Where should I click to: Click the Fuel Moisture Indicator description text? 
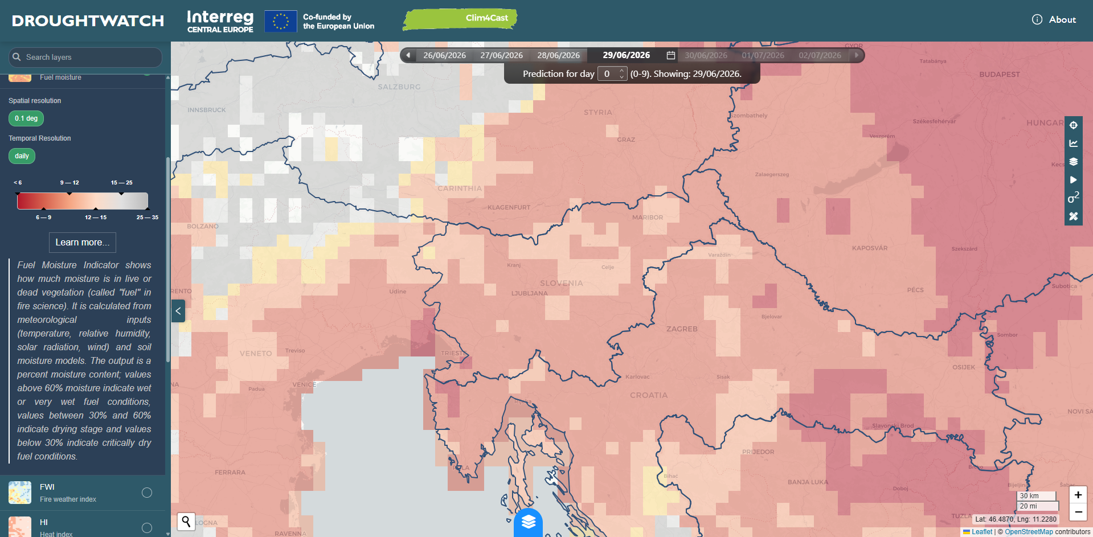(84, 361)
